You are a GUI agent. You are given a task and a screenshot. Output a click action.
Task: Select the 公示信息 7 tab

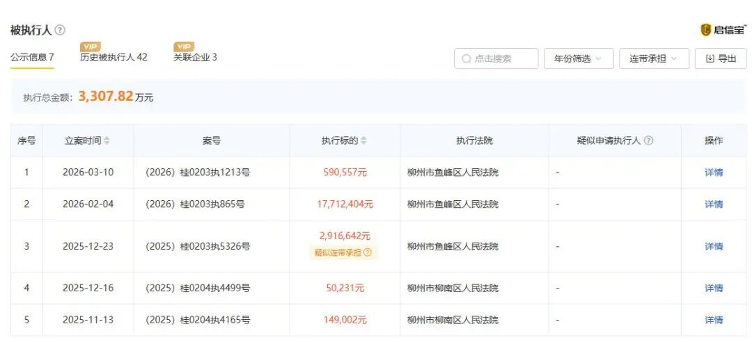32,58
